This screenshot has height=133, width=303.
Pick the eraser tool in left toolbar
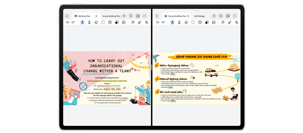pyautogui.click(x=96, y=22)
